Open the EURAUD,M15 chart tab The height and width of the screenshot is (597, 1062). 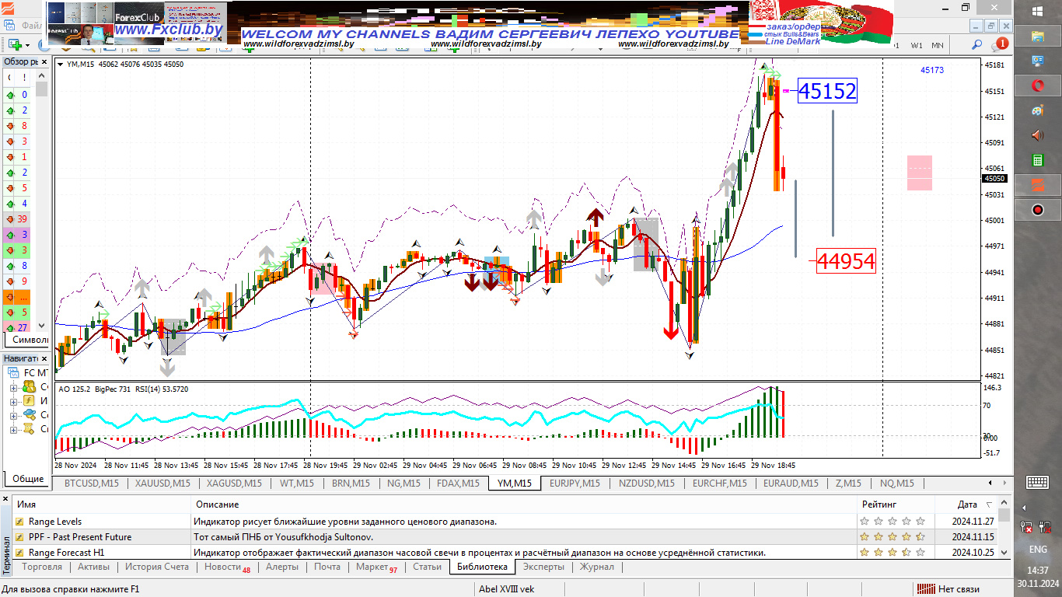[791, 484]
